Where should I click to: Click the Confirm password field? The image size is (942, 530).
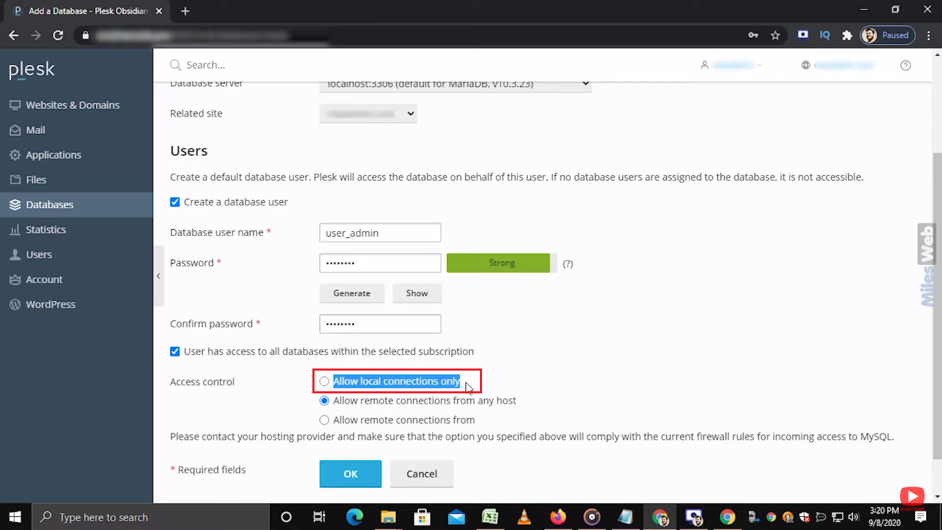(380, 324)
